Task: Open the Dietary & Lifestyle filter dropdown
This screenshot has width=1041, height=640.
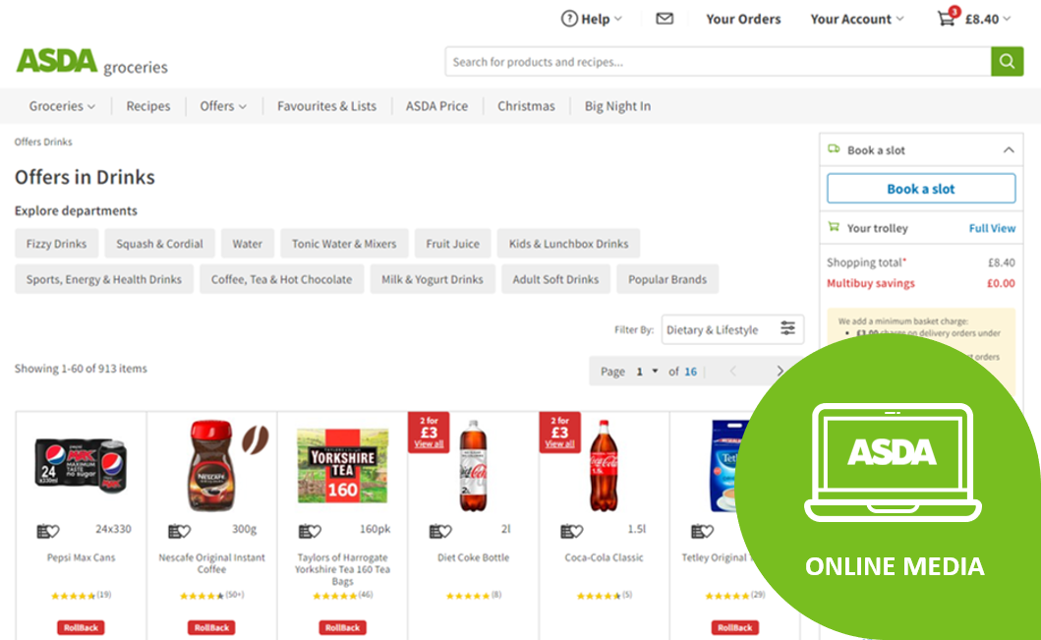Action: 732,329
